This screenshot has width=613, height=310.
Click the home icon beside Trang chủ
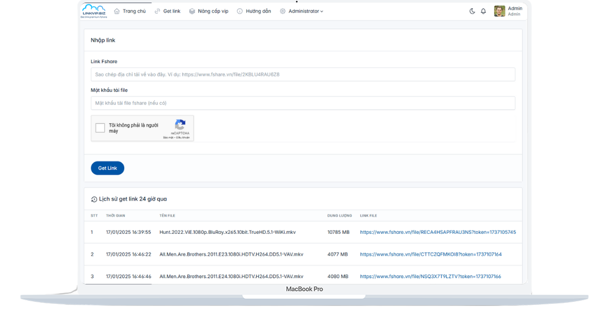click(x=117, y=11)
